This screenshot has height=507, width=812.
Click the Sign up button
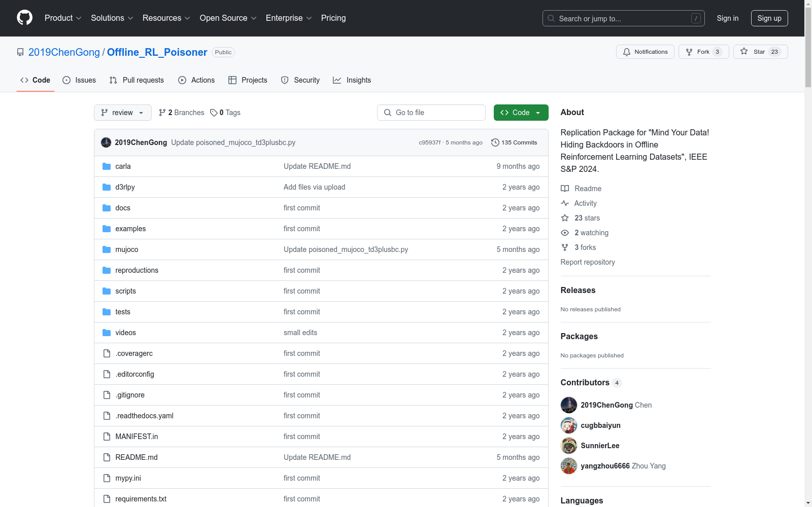769,18
